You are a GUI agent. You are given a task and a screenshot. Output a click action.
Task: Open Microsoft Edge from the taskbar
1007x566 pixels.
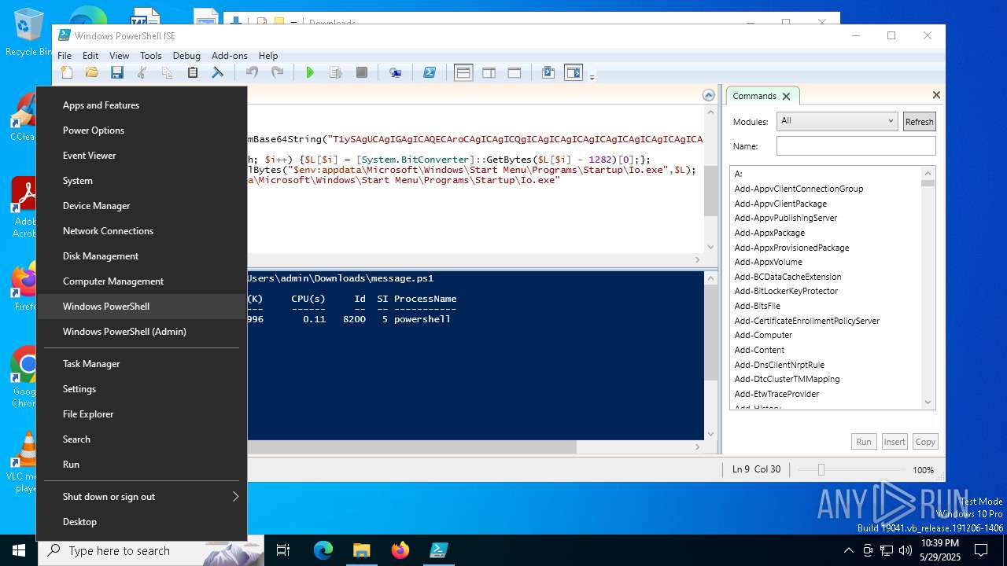click(x=323, y=550)
